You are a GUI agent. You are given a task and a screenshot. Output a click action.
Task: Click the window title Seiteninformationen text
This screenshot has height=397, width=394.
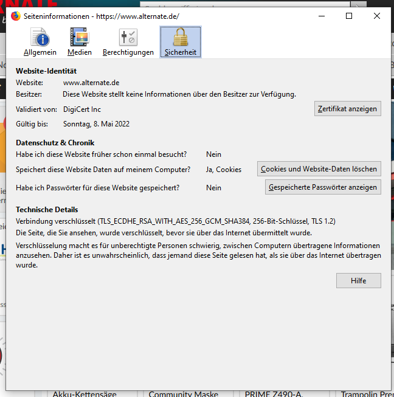tap(102, 16)
